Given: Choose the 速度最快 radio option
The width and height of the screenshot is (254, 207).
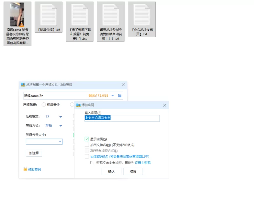Looking at the screenshot, I should [44, 105].
